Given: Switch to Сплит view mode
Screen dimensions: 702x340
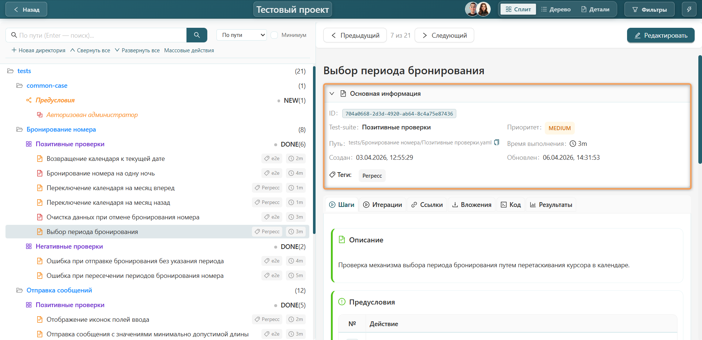Looking at the screenshot, I should (518, 10).
